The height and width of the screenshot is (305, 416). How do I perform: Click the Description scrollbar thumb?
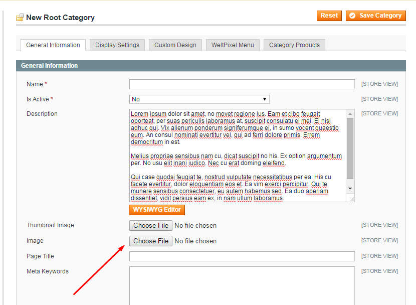[350, 148]
